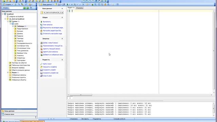Click in the Искать search field
This screenshot has width=217, height=122.
16,8
